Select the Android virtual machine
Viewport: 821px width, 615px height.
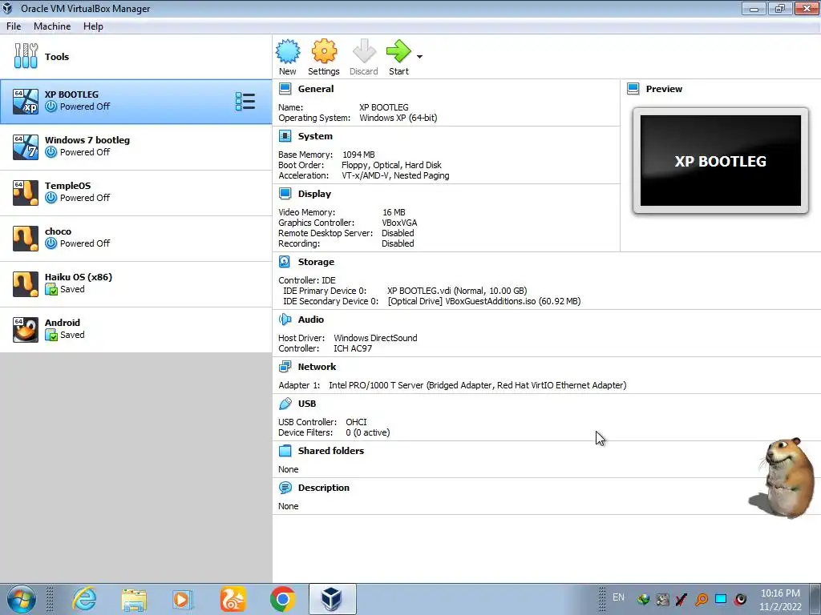click(136, 329)
